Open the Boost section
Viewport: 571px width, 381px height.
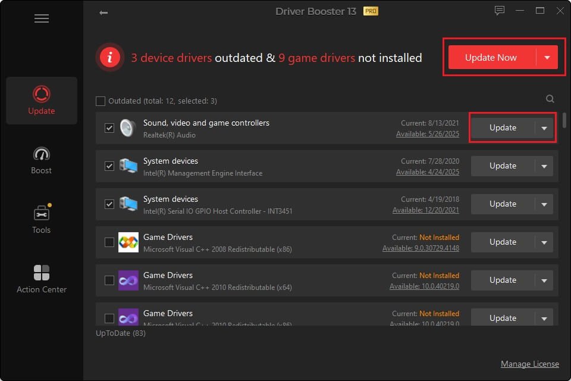click(42, 160)
